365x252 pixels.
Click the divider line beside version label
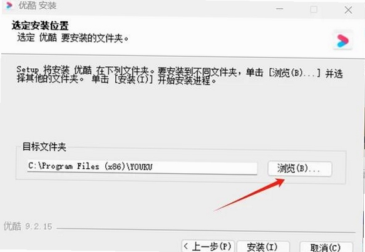(x=206, y=230)
